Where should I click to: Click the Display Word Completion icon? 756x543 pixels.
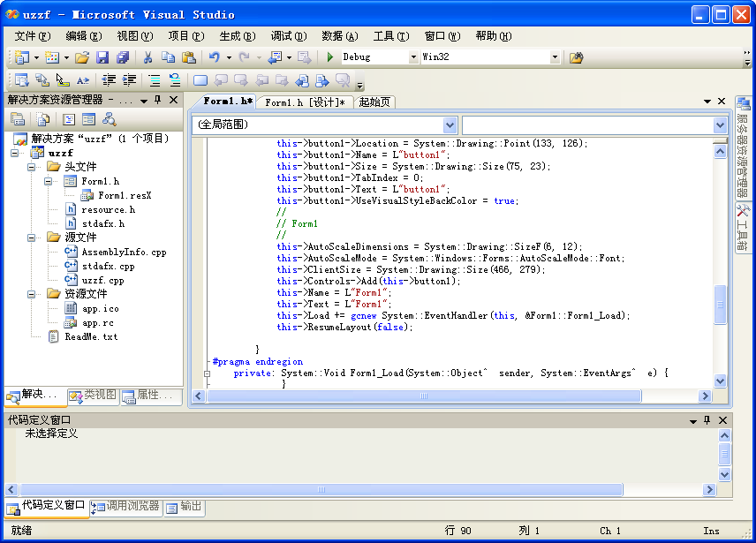tap(83, 80)
